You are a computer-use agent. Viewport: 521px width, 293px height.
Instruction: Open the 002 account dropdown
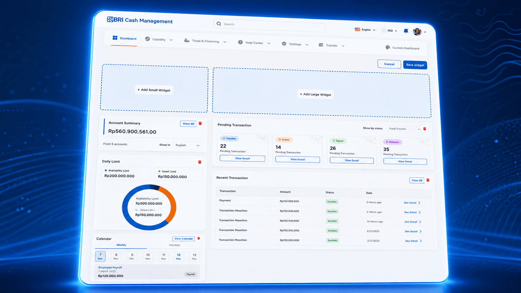click(x=389, y=31)
